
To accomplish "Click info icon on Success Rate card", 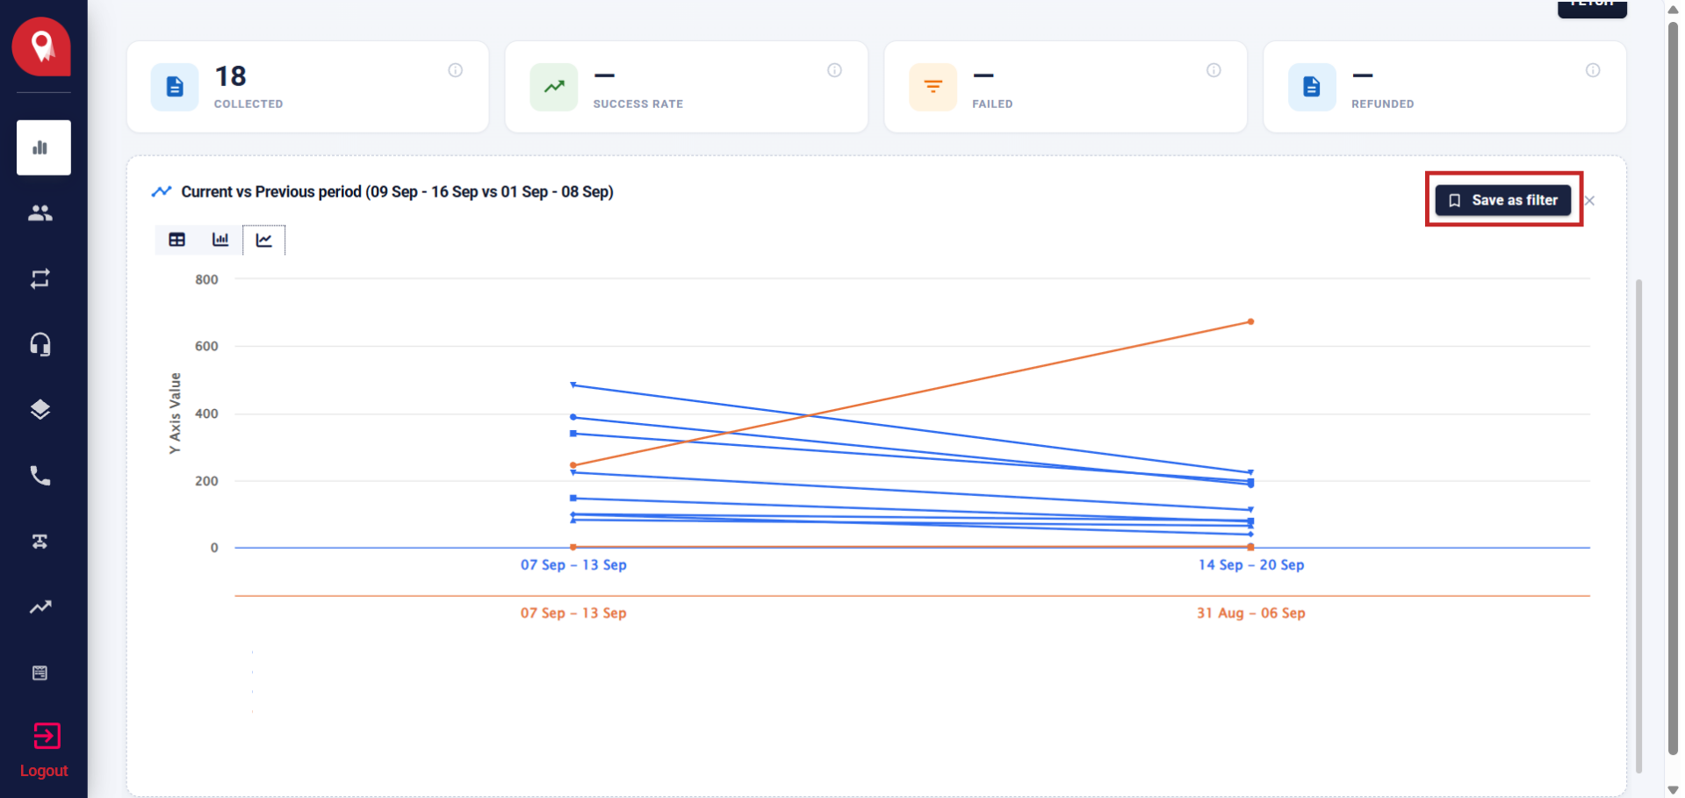I will [835, 70].
